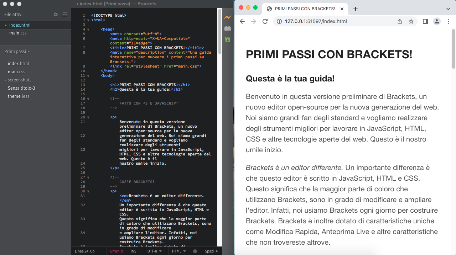This screenshot has height=255, width=456.
Task: Select main.css in the File attivi list
Action: click(18, 33)
